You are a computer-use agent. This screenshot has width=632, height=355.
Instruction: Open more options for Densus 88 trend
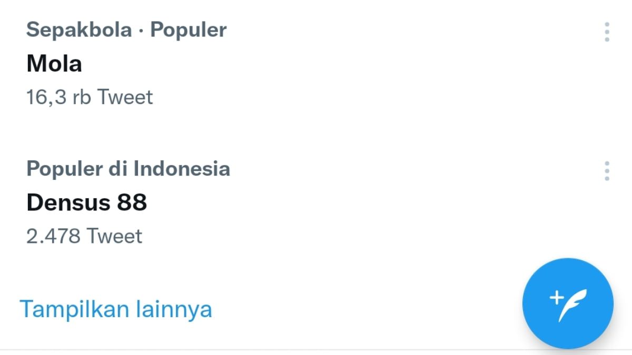[x=607, y=171]
